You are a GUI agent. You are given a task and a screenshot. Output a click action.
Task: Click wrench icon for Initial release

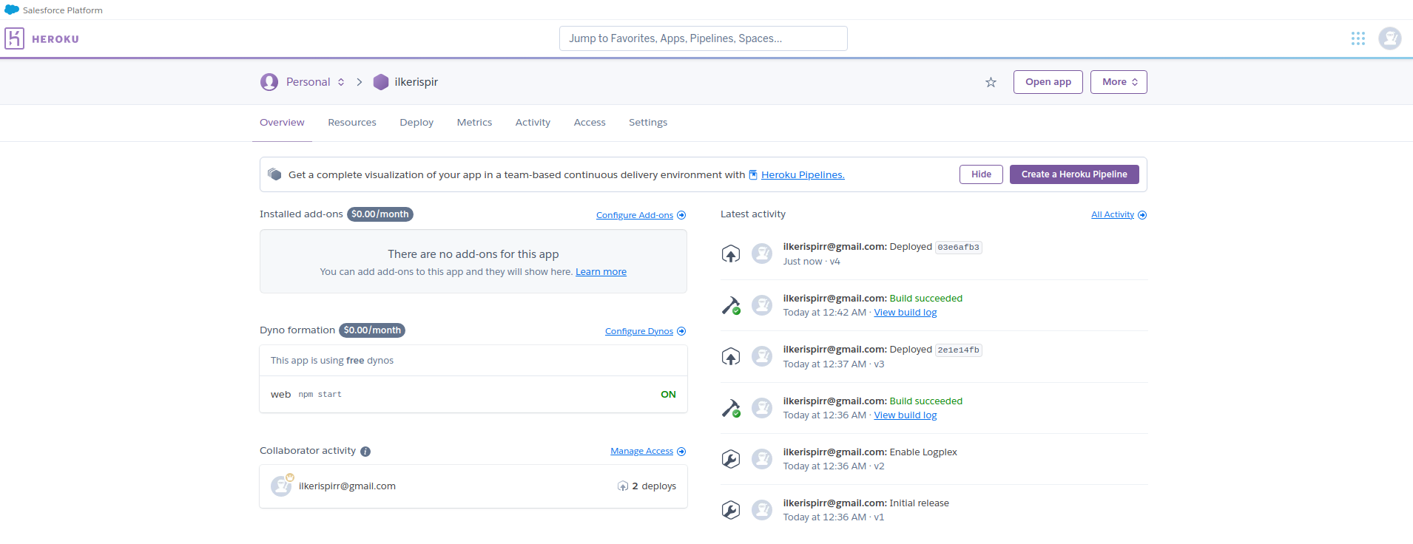731,510
